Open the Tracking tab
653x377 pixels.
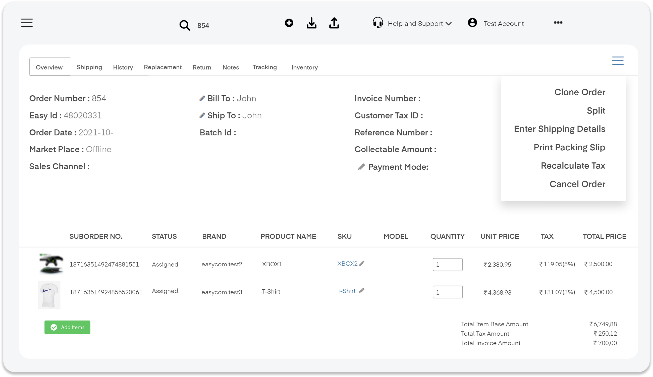click(x=264, y=67)
